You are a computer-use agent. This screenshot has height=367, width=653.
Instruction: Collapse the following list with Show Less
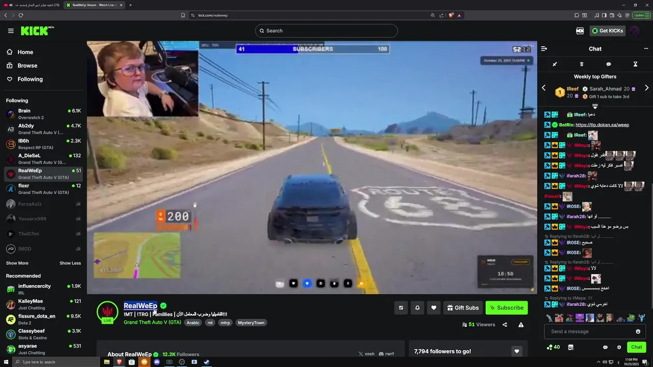click(x=70, y=263)
